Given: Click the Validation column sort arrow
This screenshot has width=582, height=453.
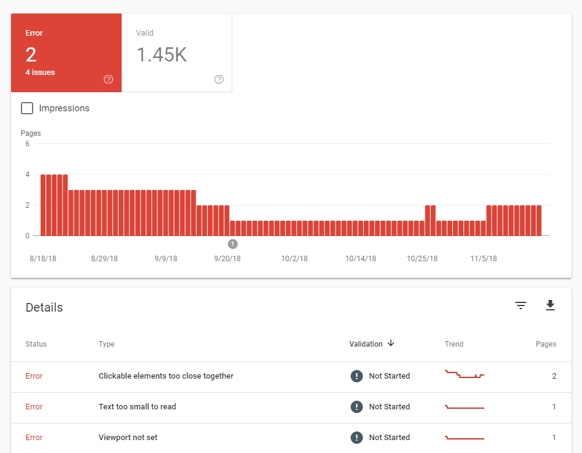Looking at the screenshot, I should click(391, 344).
